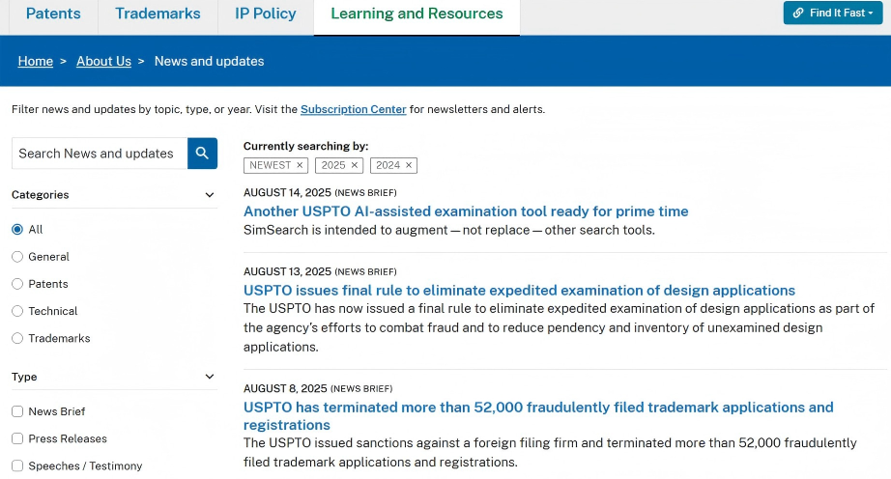The height and width of the screenshot is (479, 891).
Task: Click the magnifying glass search button
Action: click(202, 153)
